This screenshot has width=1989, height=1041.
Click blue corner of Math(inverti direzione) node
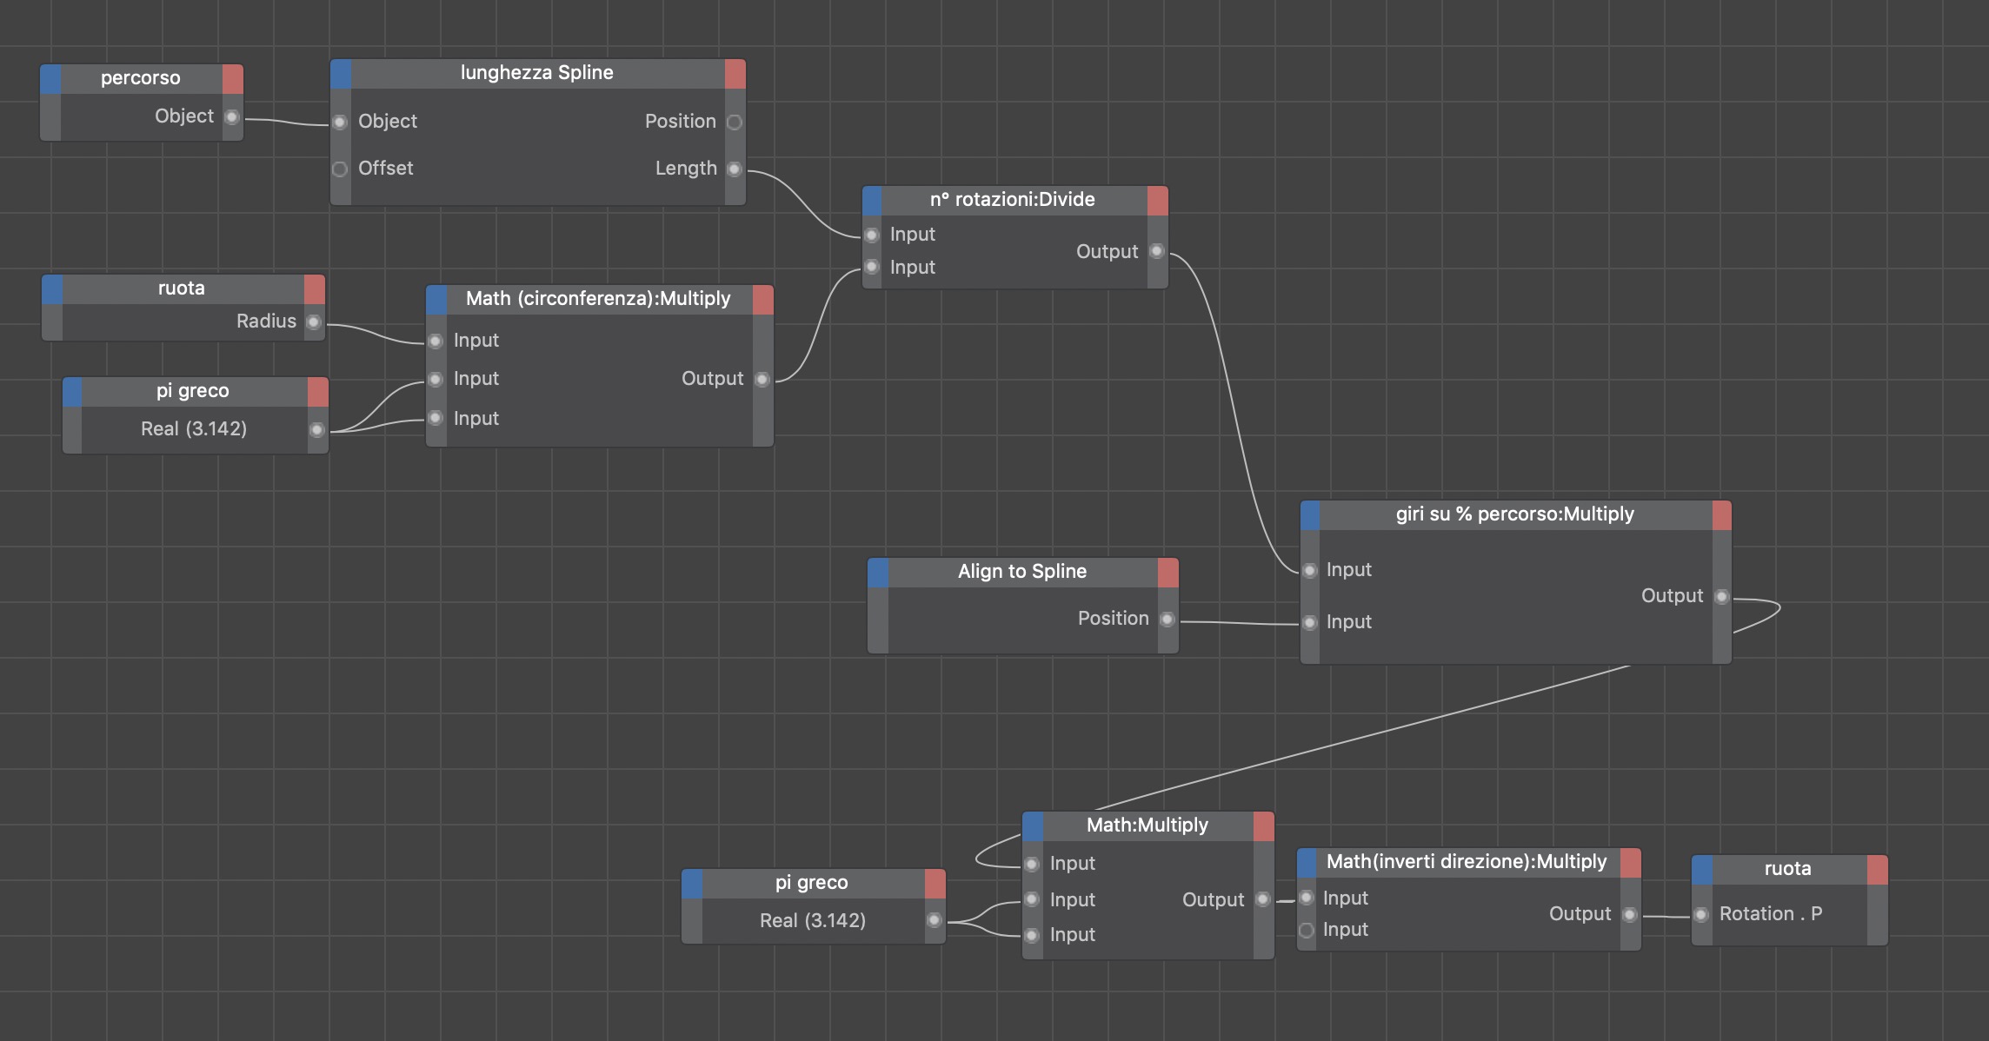1307,863
